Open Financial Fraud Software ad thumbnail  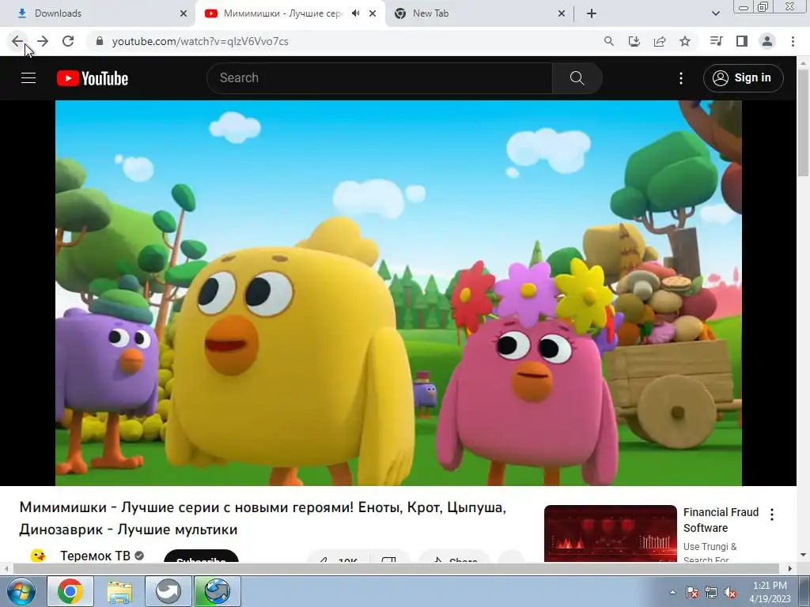pos(610,533)
